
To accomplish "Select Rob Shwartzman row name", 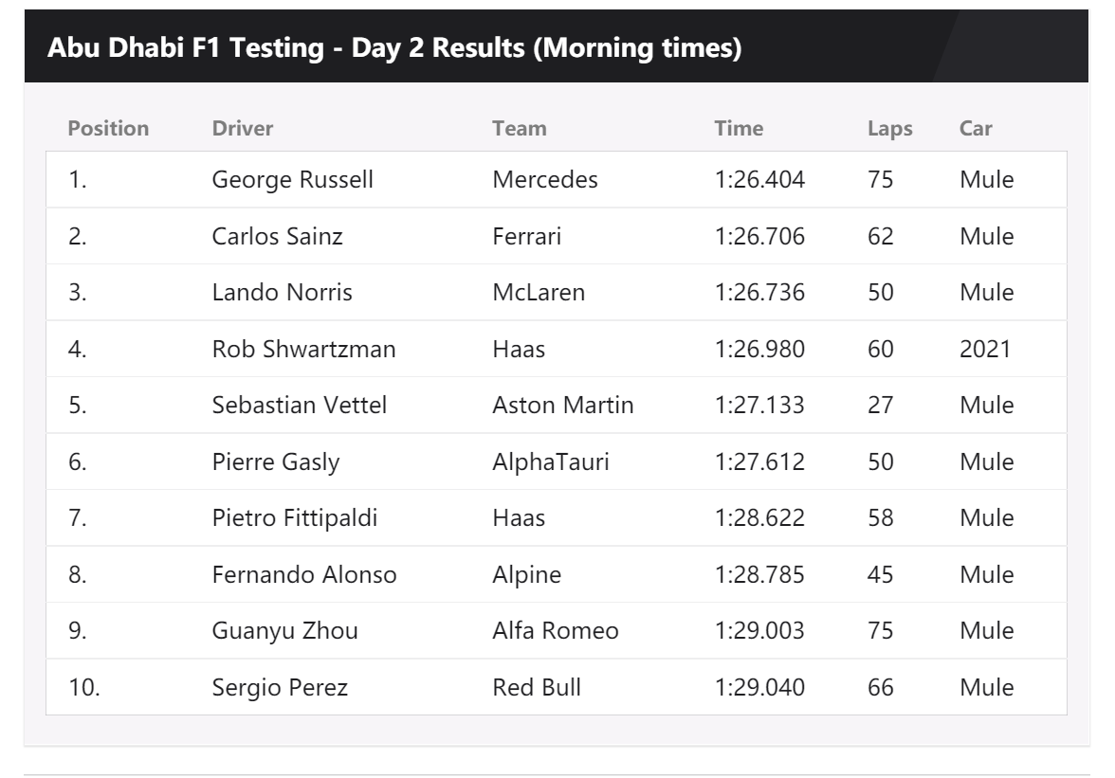I will (303, 349).
